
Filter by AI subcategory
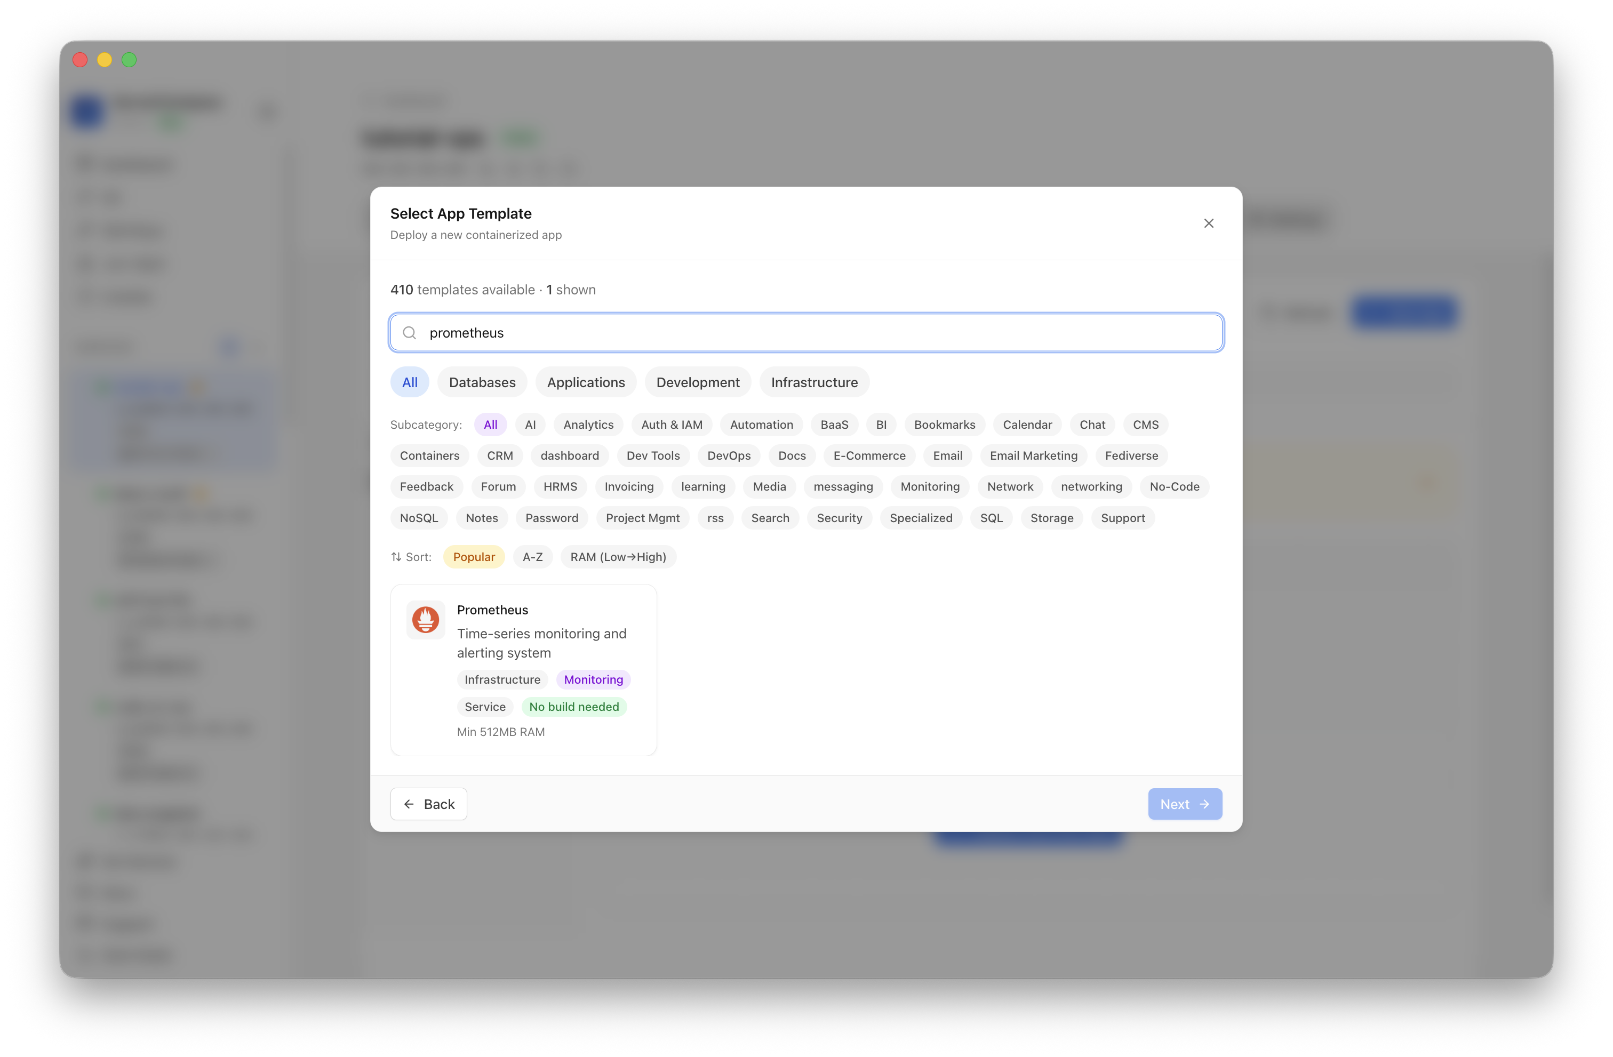coord(530,425)
